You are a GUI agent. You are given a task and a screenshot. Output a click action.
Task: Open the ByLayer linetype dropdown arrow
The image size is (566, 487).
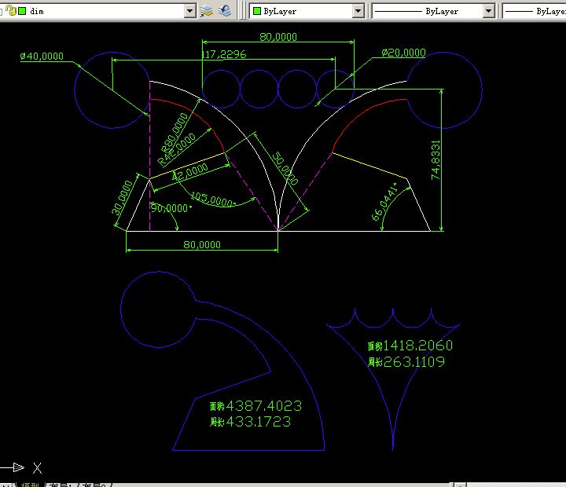[488, 11]
